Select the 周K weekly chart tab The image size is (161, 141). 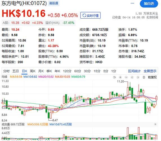coord(33,71)
